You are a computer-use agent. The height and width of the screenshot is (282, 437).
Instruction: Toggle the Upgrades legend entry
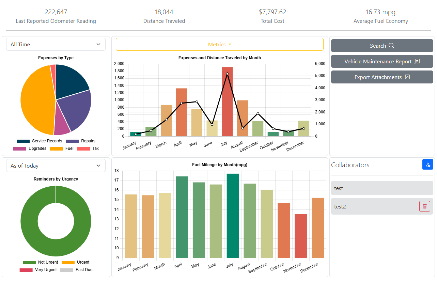point(30,148)
